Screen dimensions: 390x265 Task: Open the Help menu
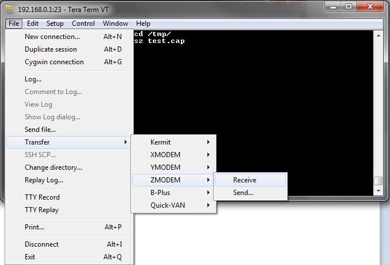click(x=143, y=24)
